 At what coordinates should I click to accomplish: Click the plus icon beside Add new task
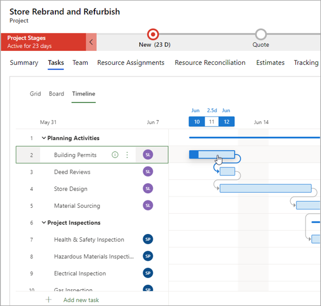[x=49, y=300]
